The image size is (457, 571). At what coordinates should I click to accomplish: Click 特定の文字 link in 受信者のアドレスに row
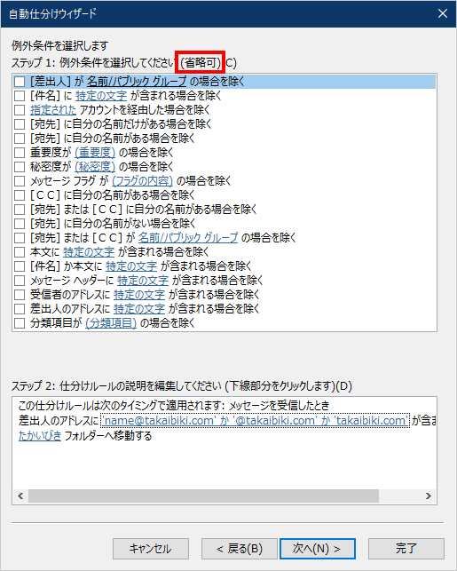139,294
